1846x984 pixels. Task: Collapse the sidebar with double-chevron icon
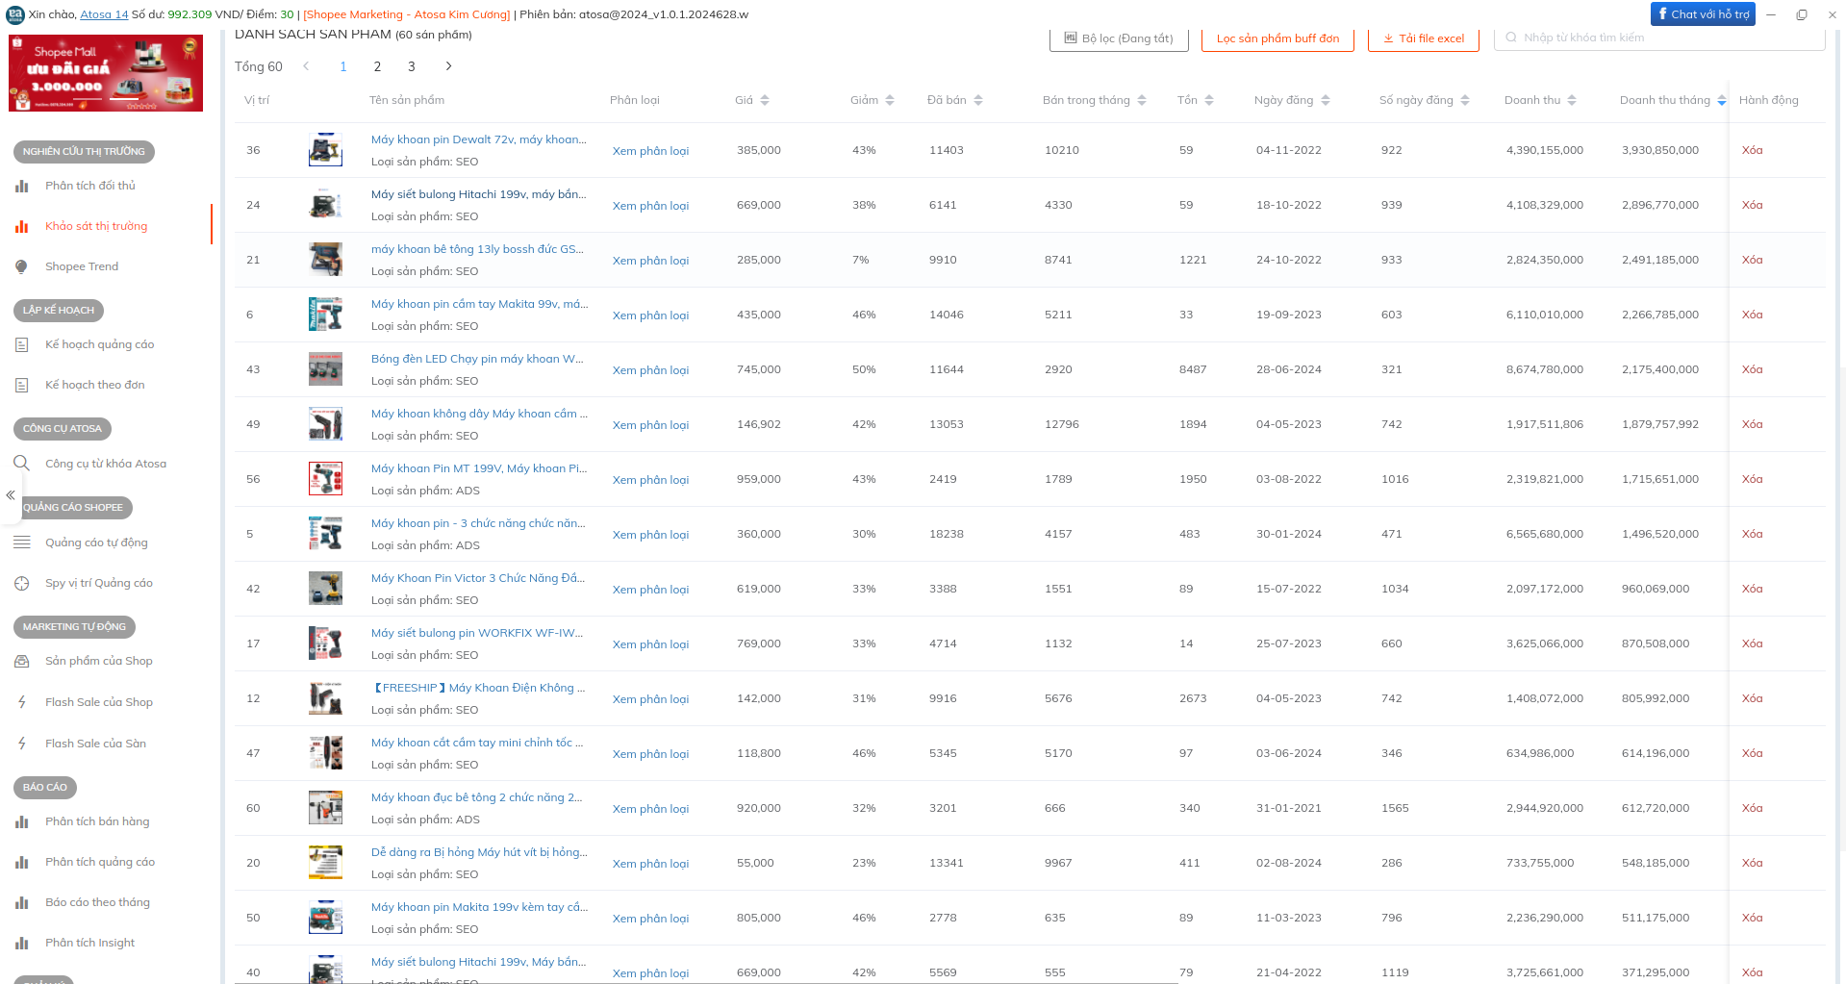click(11, 495)
